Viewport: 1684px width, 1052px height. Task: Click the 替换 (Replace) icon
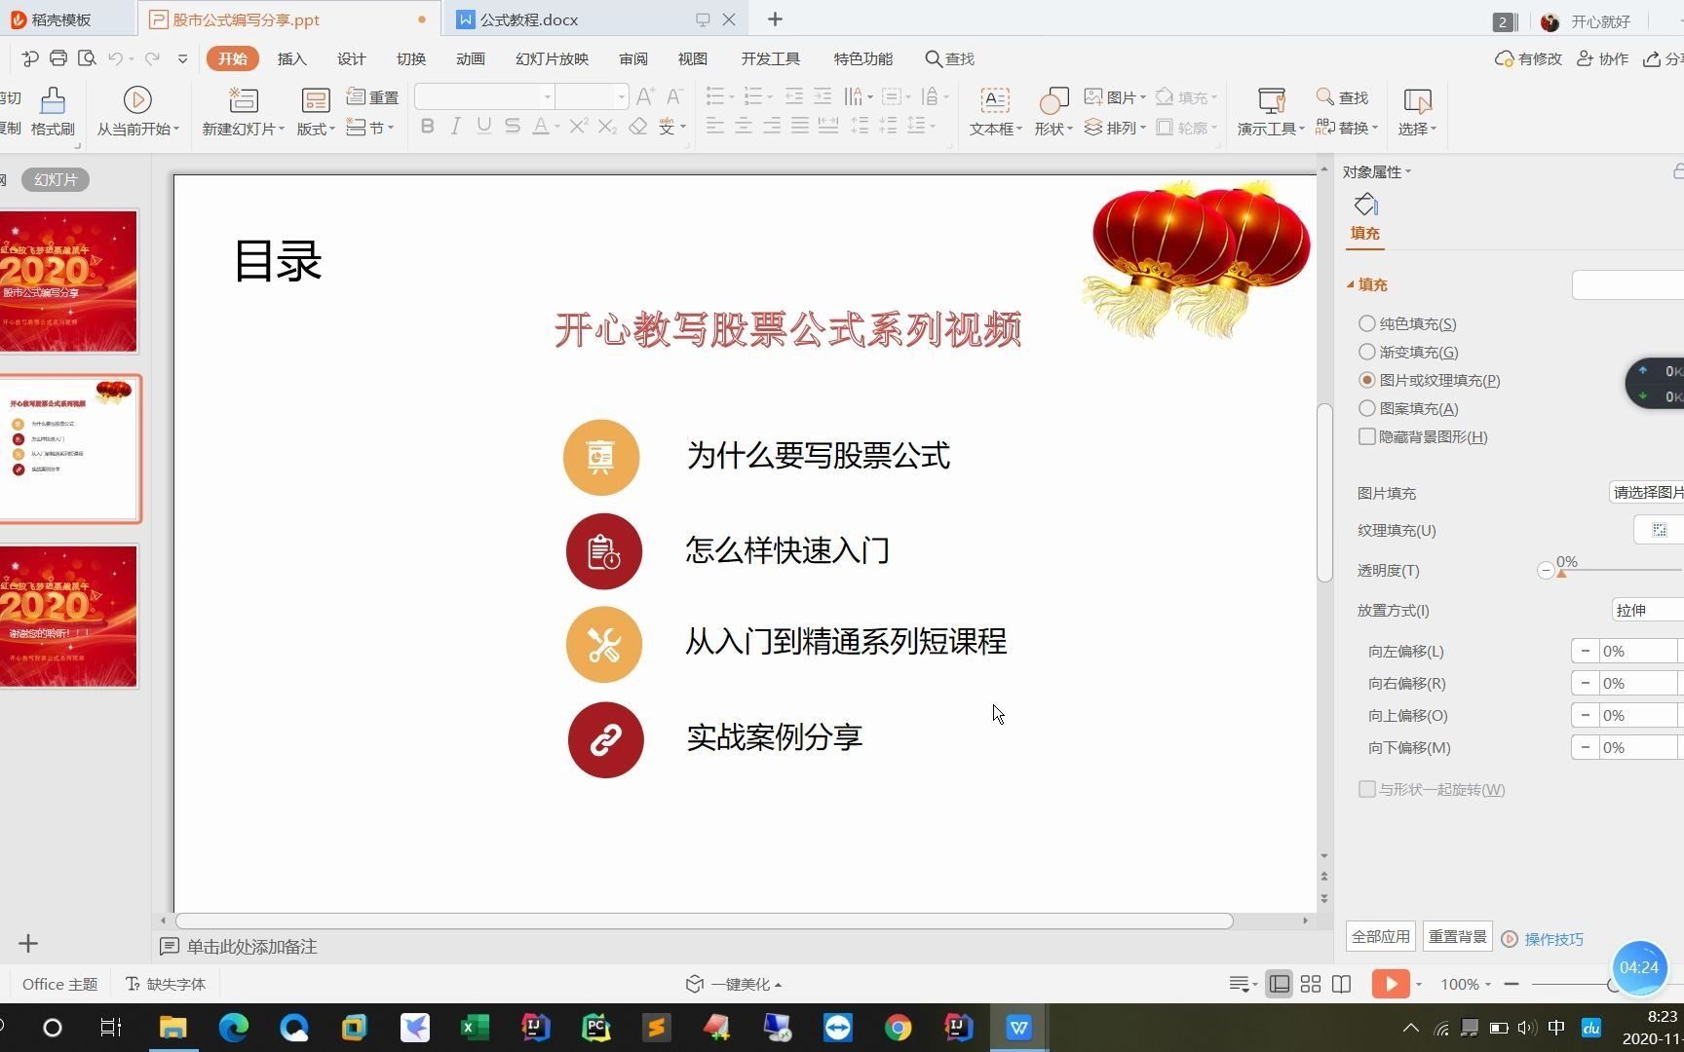click(x=1344, y=127)
